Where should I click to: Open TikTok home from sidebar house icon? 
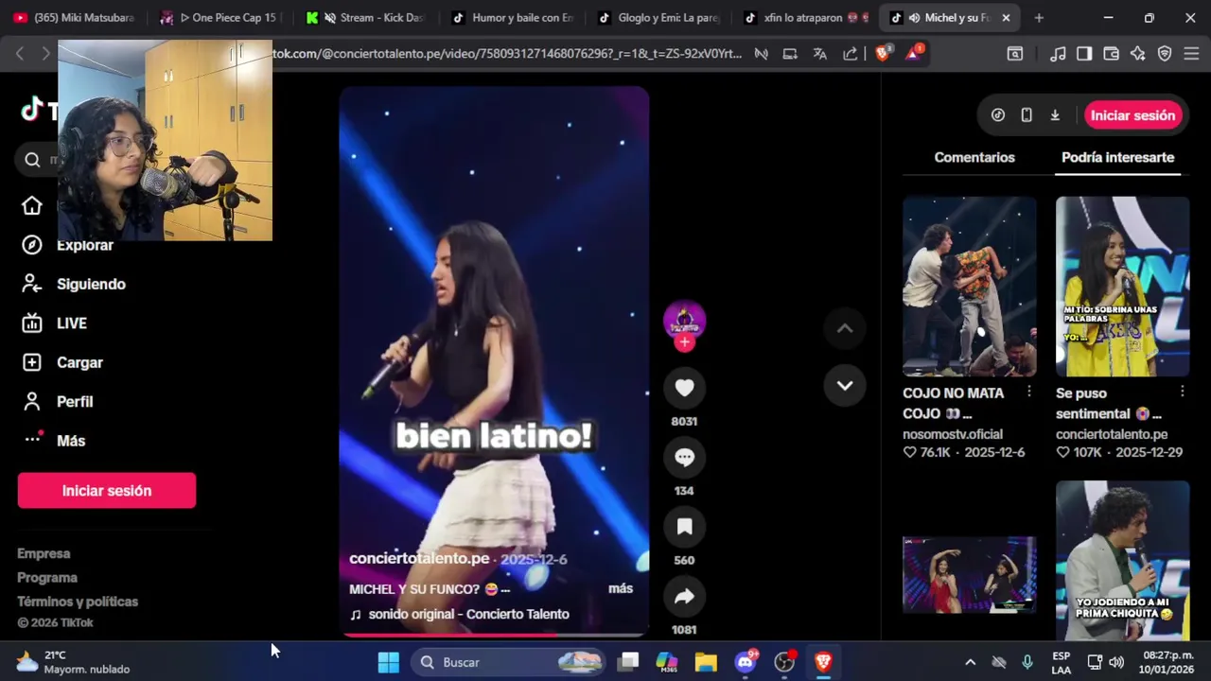(32, 205)
